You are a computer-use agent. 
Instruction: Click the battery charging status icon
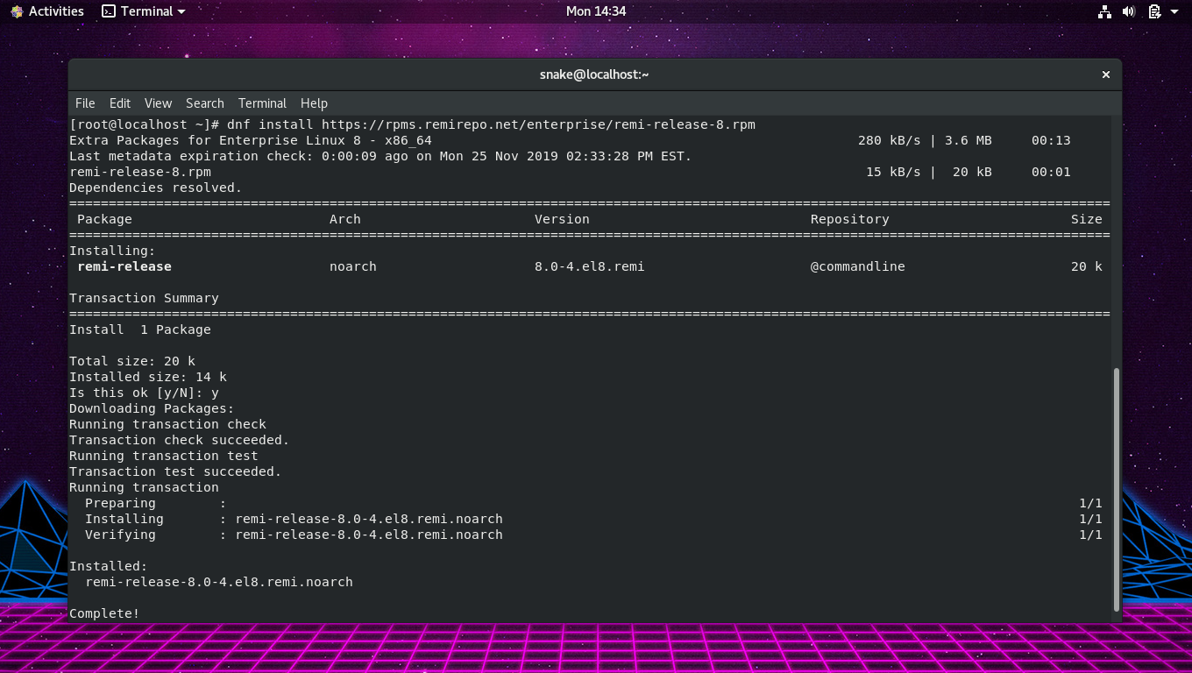click(1154, 11)
